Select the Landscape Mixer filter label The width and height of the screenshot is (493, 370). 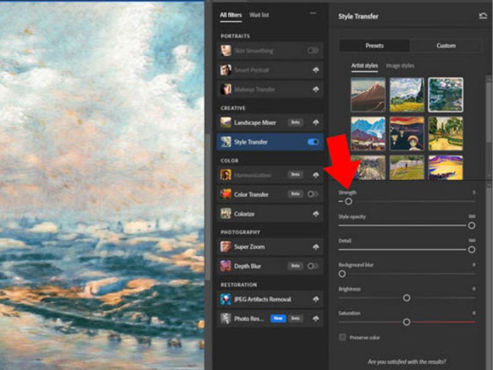point(255,123)
